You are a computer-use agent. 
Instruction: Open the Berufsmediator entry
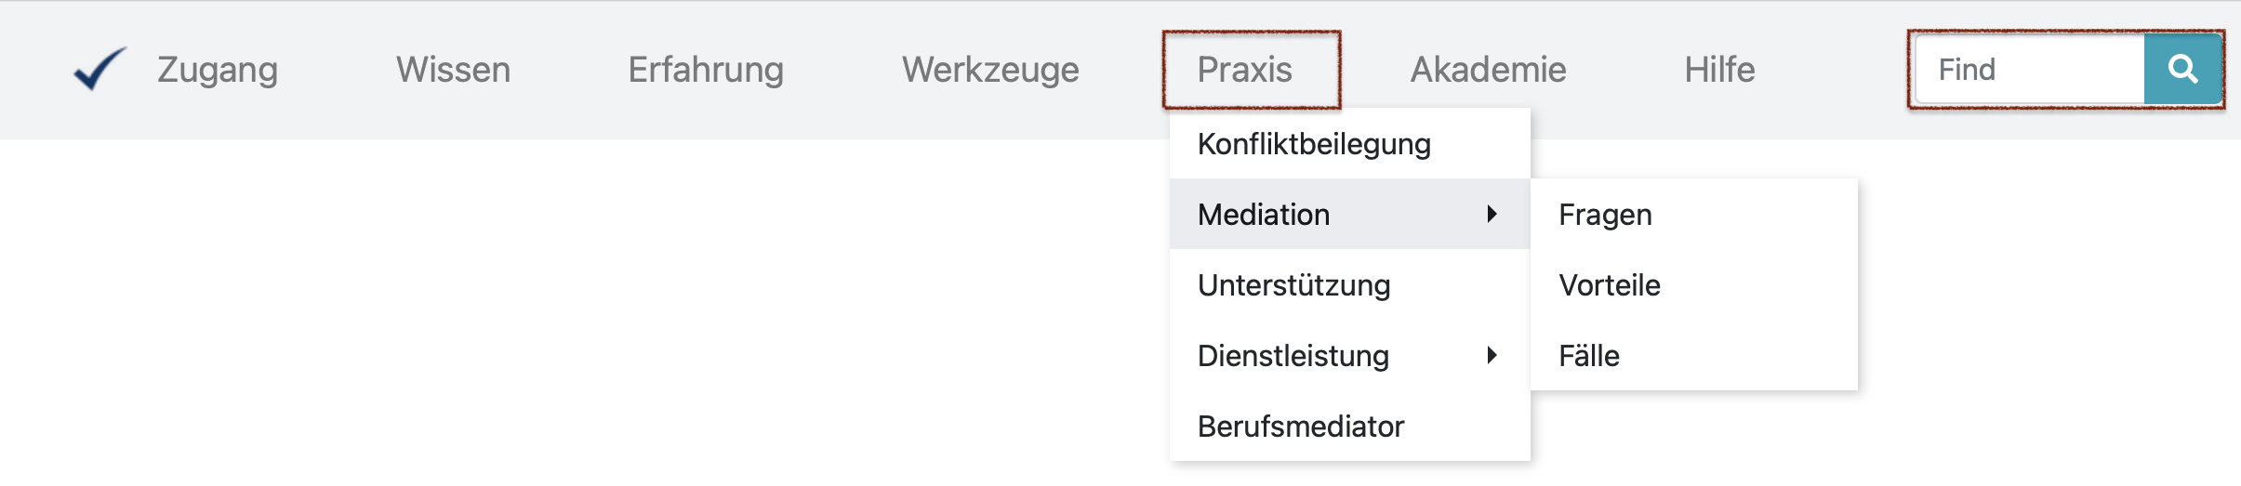1301,427
